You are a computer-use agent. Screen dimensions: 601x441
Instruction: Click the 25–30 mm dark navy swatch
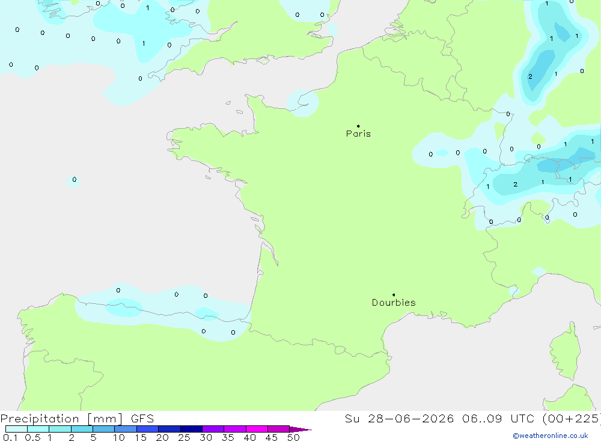pos(191,429)
